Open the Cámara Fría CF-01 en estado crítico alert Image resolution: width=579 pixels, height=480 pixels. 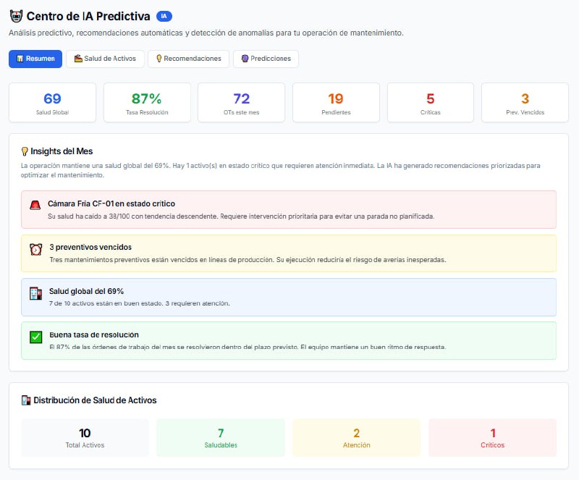pos(289,209)
